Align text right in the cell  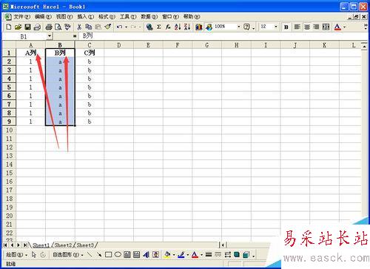(316, 27)
